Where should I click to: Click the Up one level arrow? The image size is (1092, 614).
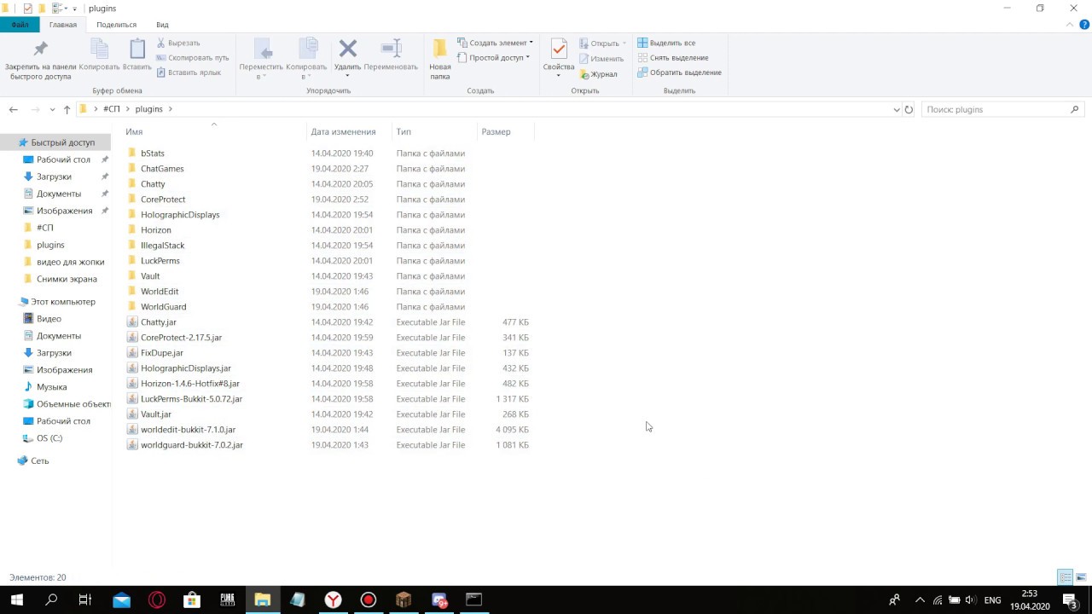tap(67, 109)
